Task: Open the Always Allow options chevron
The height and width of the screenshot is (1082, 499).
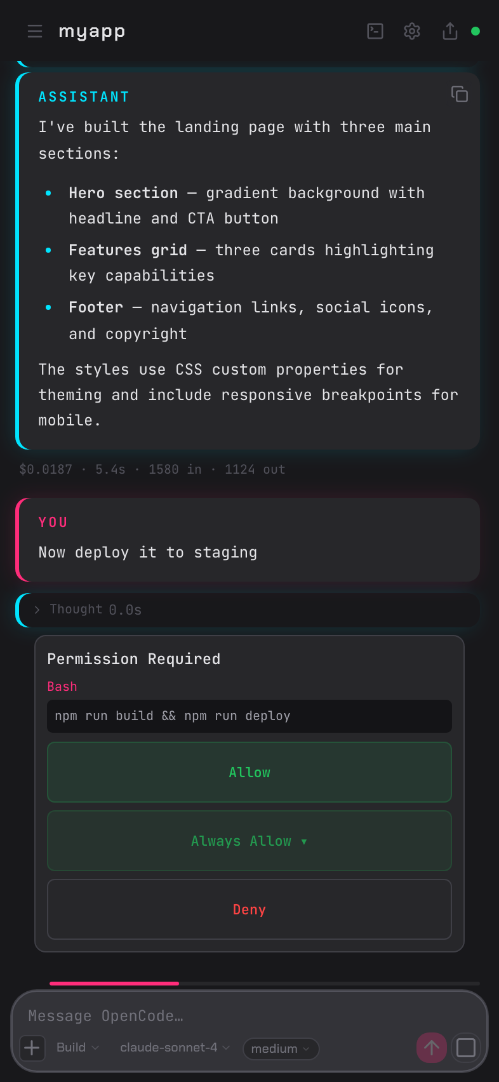Action: [x=303, y=841]
